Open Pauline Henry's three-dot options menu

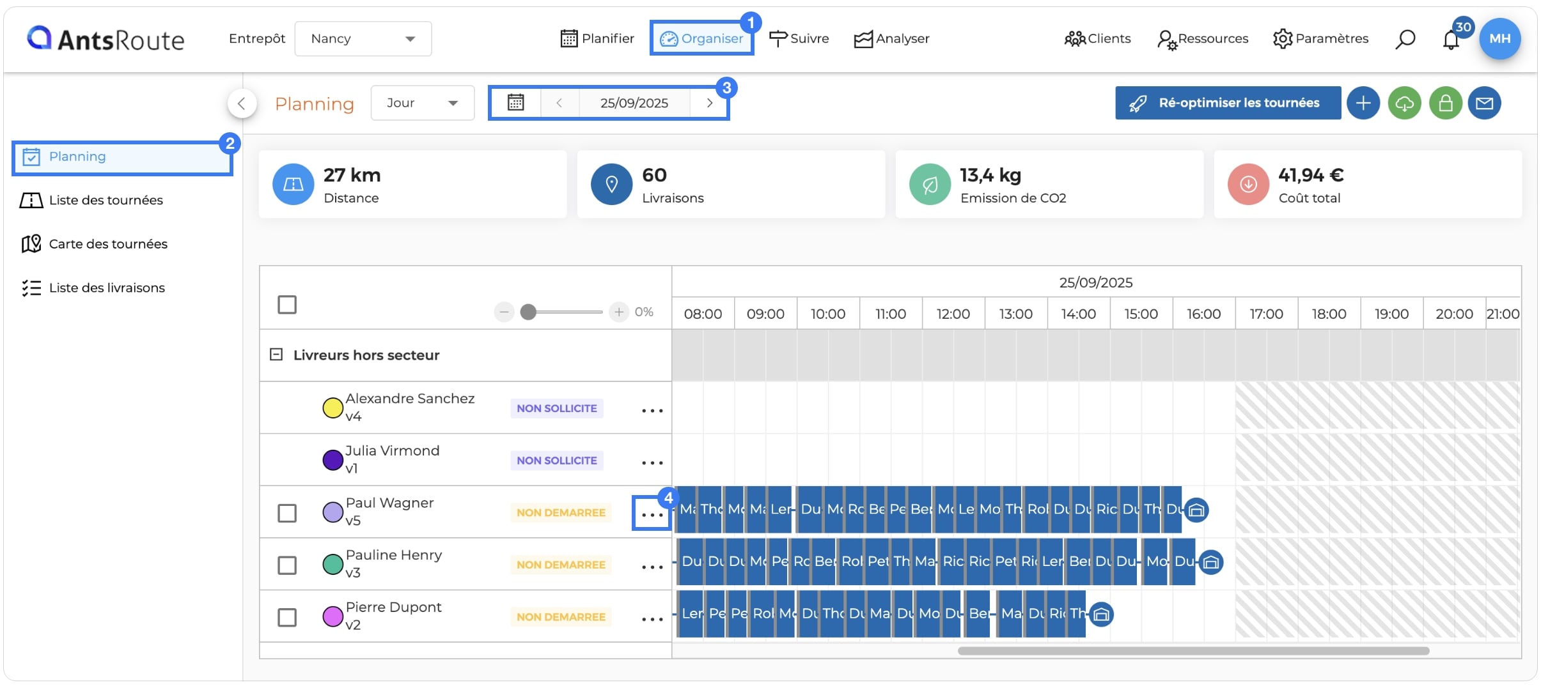[x=652, y=566]
